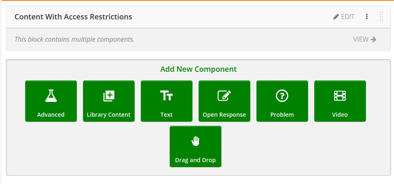Choose the Library Content label
This screenshot has height=184, width=394.
[109, 115]
